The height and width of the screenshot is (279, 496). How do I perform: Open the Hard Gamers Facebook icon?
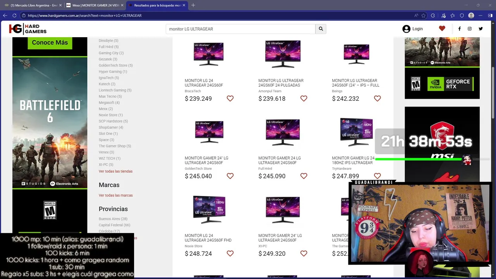pyautogui.click(x=460, y=29)
